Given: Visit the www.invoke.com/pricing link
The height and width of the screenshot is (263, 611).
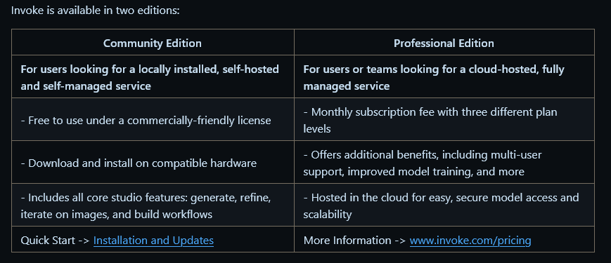Looking at the screenshot, I should click(x=470, y=241).
